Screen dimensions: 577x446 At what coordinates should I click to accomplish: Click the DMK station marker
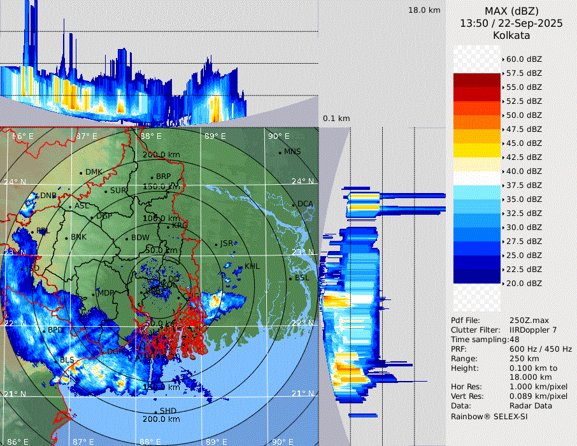pyautogui.click(x=81, y=173)
